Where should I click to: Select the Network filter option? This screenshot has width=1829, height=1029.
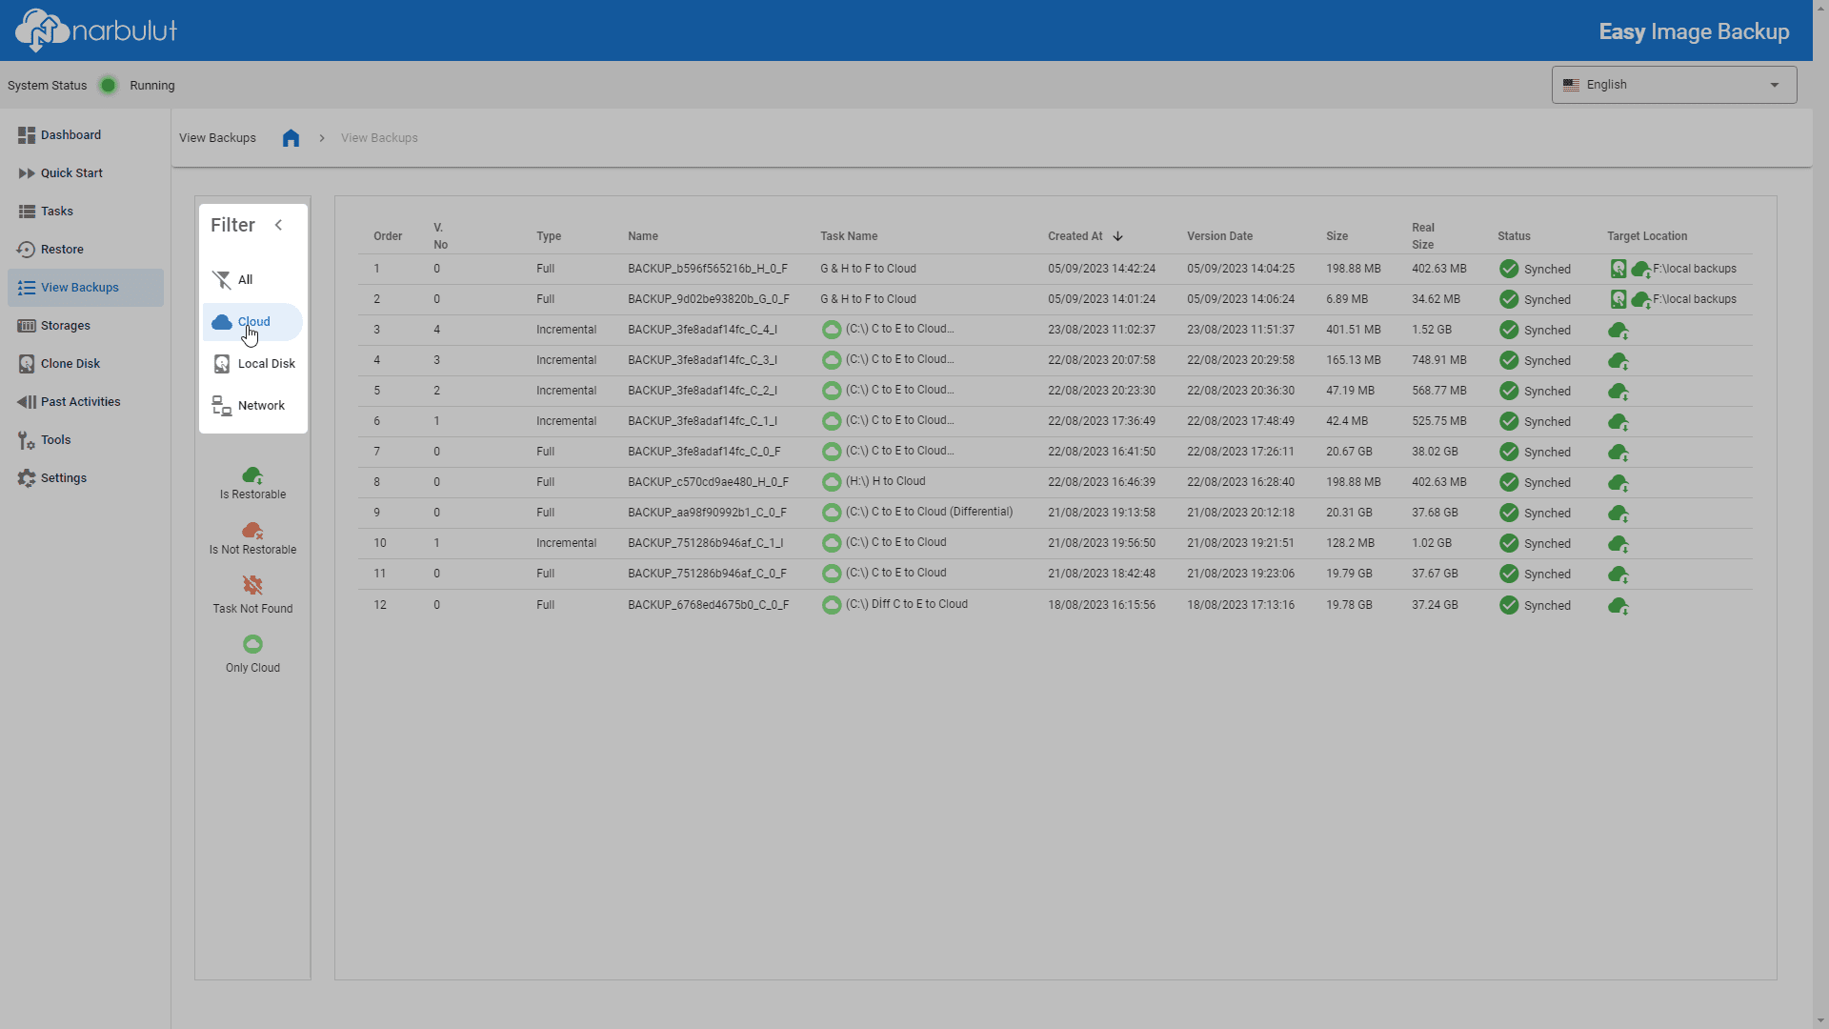(x=252, y=406)
